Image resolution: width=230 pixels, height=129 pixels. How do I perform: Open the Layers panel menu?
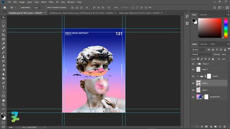pyautogui.click(x=228, y=44)
